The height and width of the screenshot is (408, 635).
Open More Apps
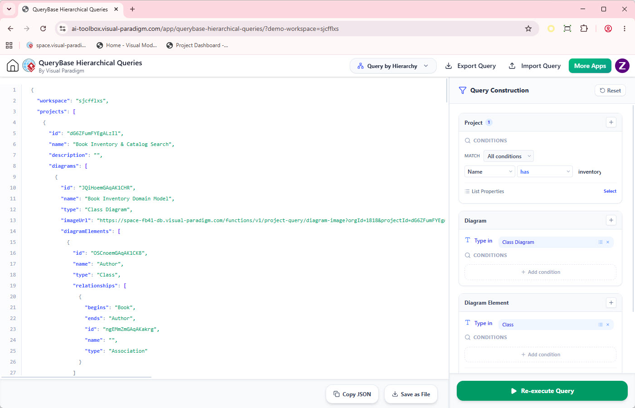tap(590, 66)
